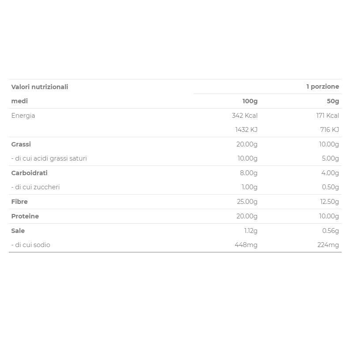Click the '100g' column heading

(x=250, y=101)
